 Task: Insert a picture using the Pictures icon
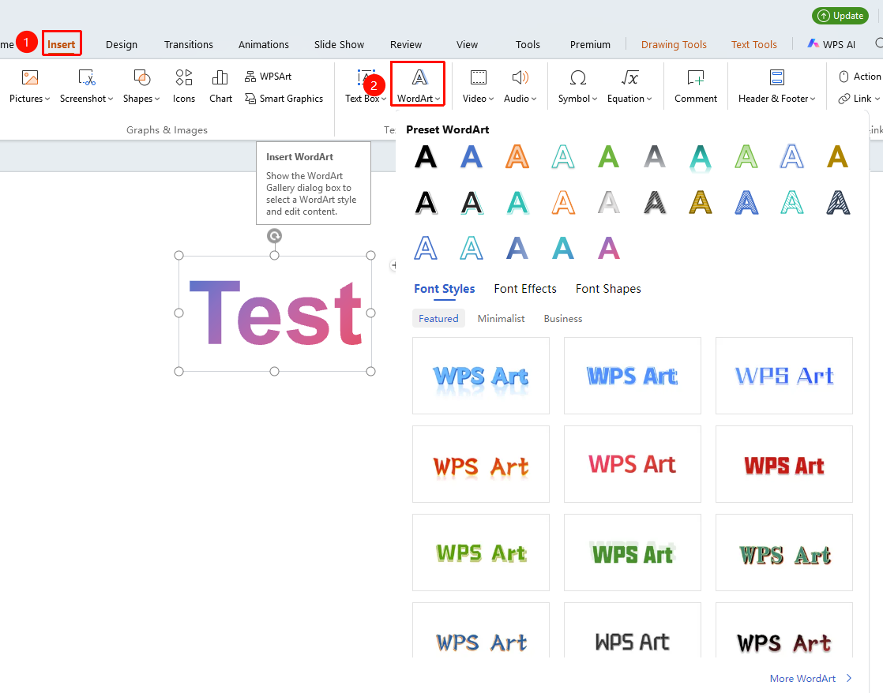30,77
